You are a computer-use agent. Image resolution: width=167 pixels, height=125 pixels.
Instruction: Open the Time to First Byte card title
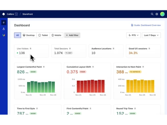click(x=26, y=109)
